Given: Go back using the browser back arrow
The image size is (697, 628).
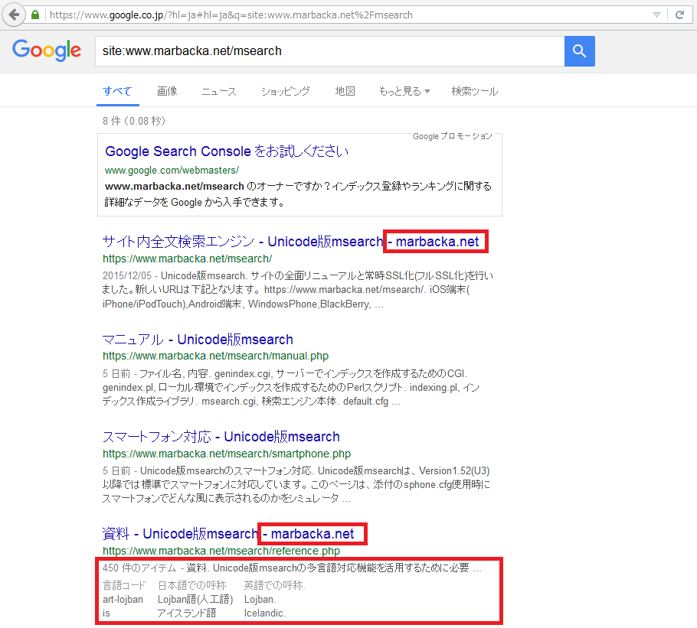Looking at the screenshot, I should click(x=14, y=15).
